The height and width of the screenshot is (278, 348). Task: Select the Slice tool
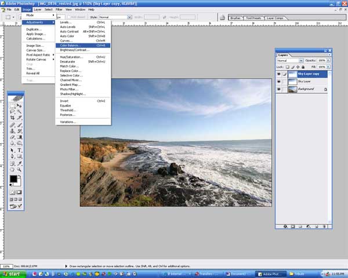(19, 118)
